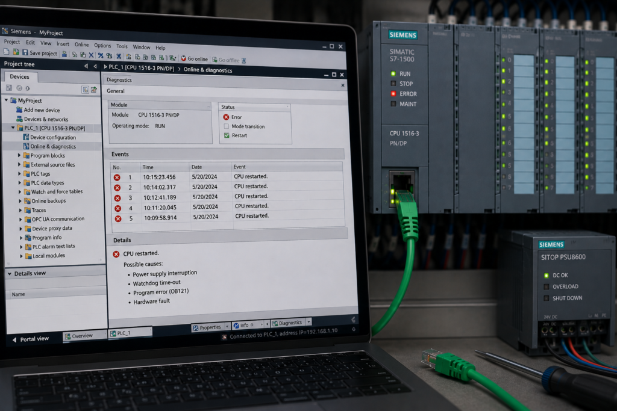Click the Go online button
The height and width of the screenshot is (411, 617).
[195, 58]
